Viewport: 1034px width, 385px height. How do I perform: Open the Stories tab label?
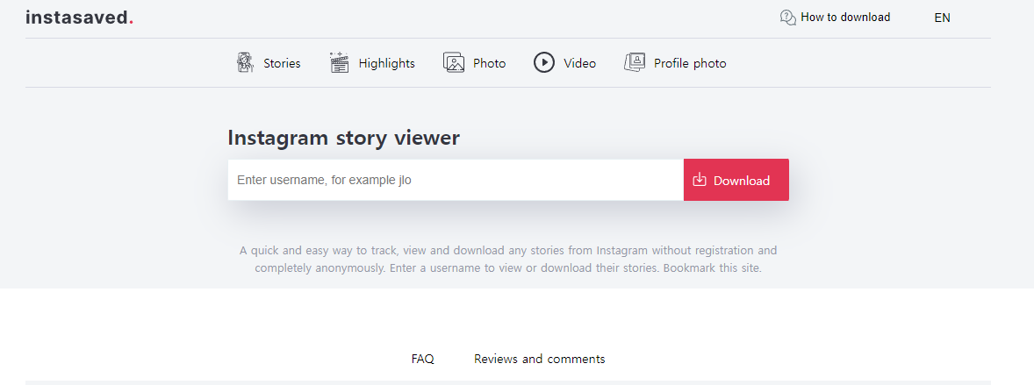[x=282, y=63]
